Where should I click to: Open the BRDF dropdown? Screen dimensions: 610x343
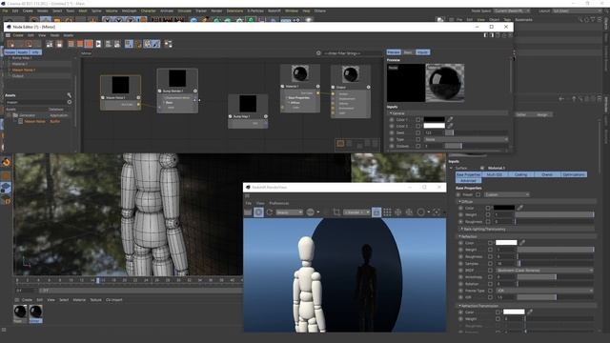544,270
